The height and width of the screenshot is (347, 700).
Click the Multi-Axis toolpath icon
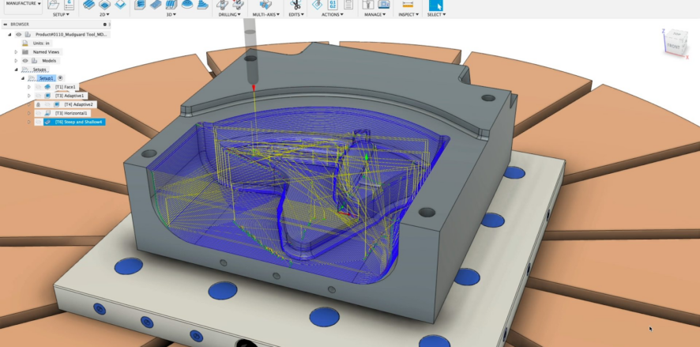point(265,4)
